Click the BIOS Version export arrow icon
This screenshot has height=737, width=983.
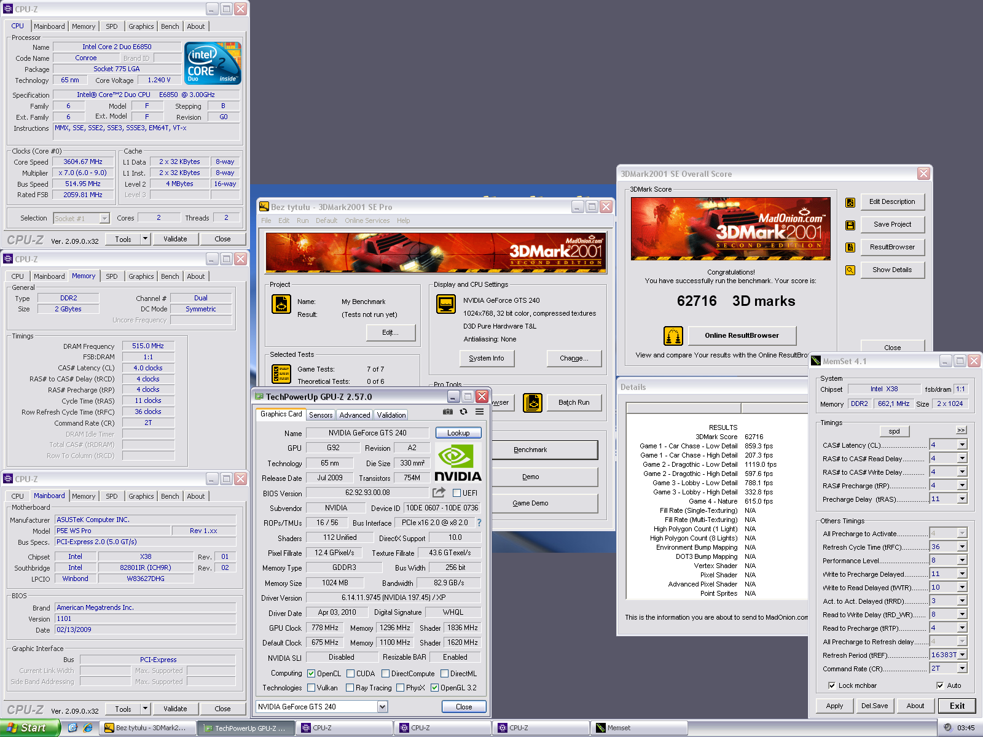click(x=439, y=493)
